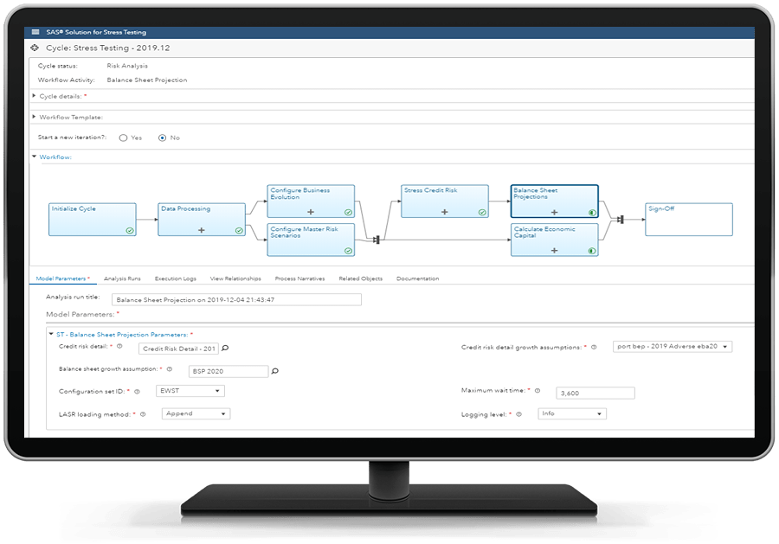The height and width of the screenshot is (544, 779).
Task: Collapse ST - Balance Sheet Projection Parameters
Action: pos(51,335)
